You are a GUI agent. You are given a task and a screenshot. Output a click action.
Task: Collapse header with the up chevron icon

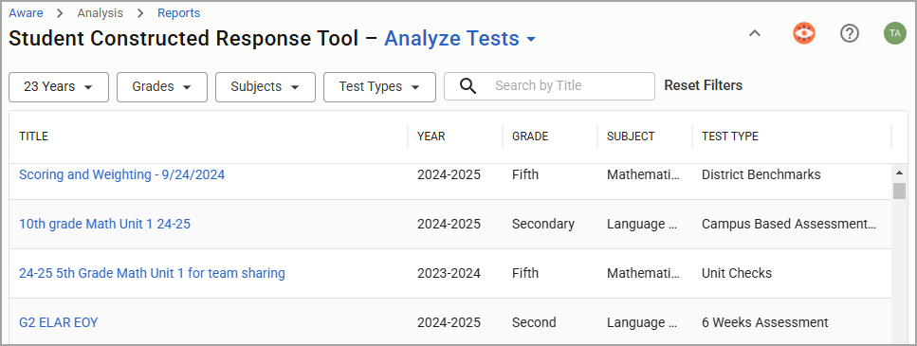755,33
